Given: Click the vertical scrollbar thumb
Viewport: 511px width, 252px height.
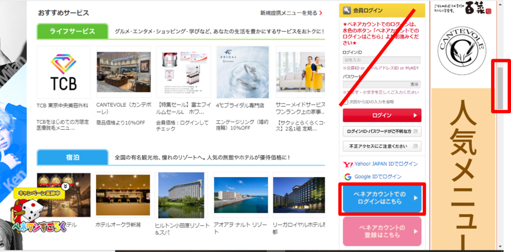Looking at the screenshot, I should [x=500, y=88].
